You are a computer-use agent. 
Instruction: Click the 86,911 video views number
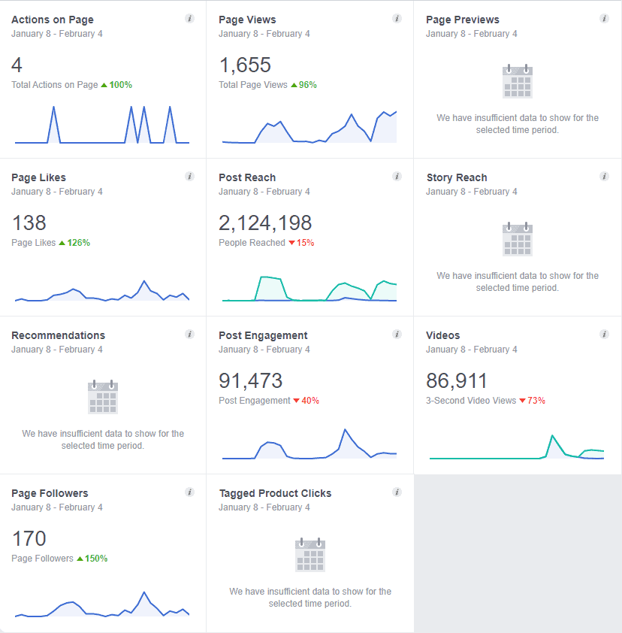(x=457, y=380)
